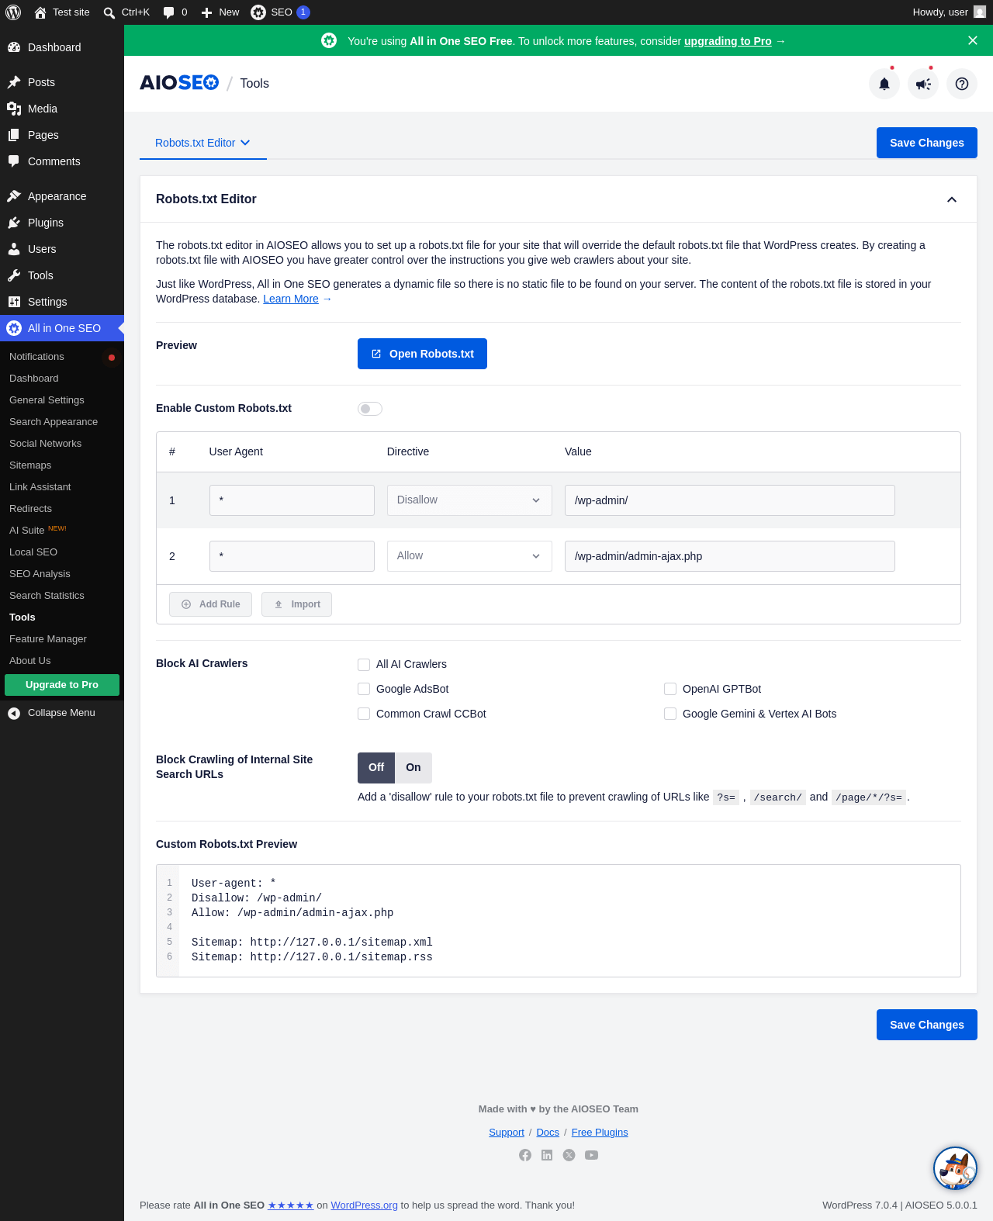993x1221 pixels.
Task: Click the Comments icon in sidebar
Action: pyautogui.click(x=14, y=161)
